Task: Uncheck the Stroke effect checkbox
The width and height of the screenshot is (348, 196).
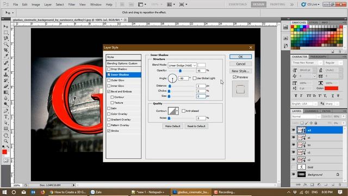Action: click(x=109, y=131)
